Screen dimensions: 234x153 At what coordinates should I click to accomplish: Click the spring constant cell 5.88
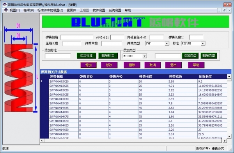[x=183, y=81]
